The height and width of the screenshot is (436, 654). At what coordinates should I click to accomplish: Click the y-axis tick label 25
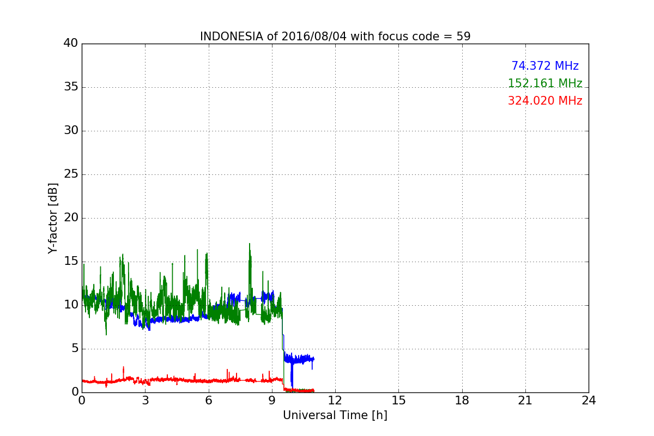pos(71,174)
